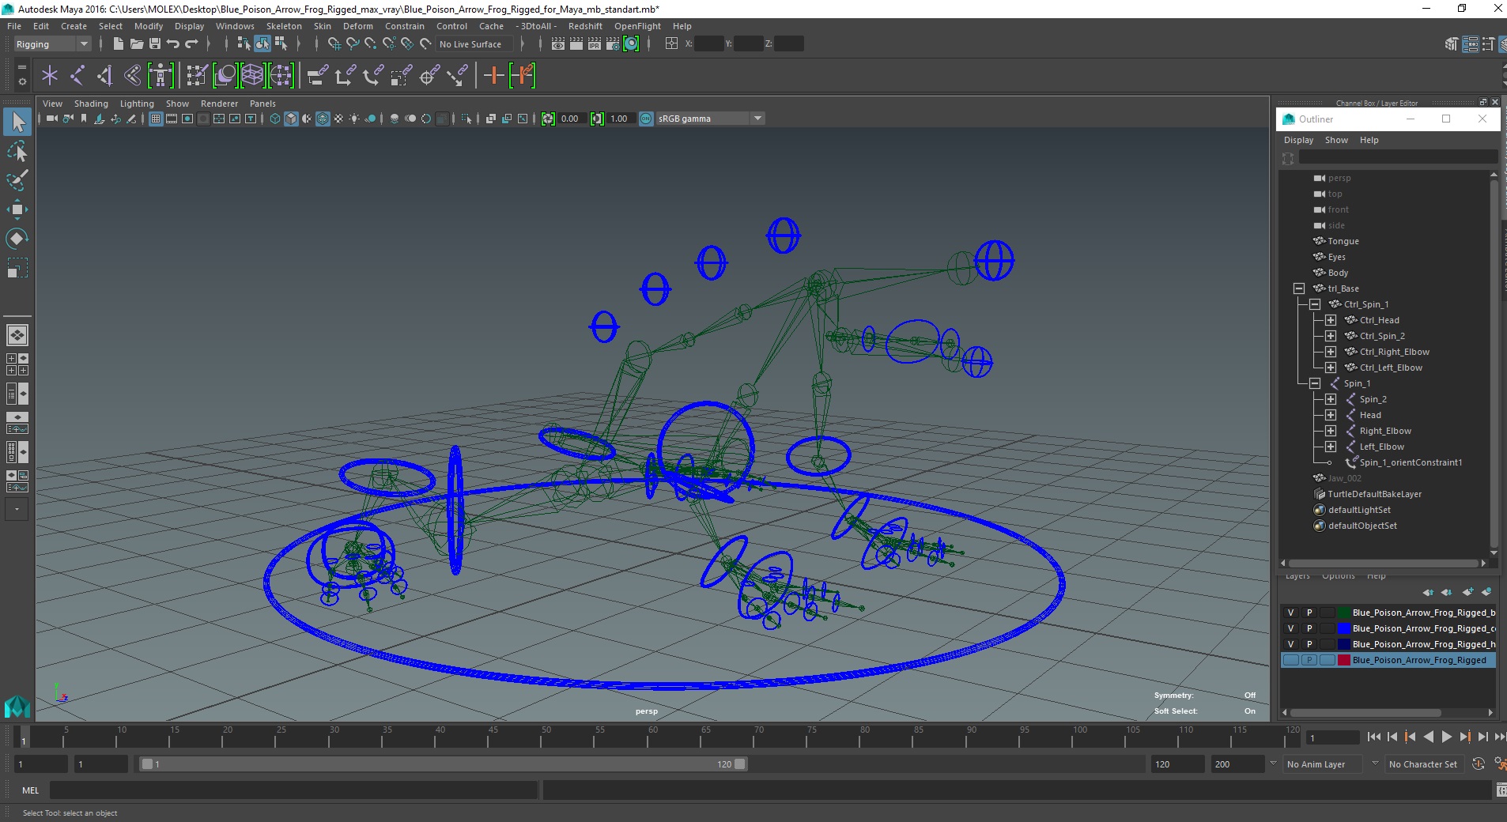Image resolution: width=1507 pixels, height=822 pixels.
Task: Click red color swatch of selected layer
Action: (x=1343, y=660)
